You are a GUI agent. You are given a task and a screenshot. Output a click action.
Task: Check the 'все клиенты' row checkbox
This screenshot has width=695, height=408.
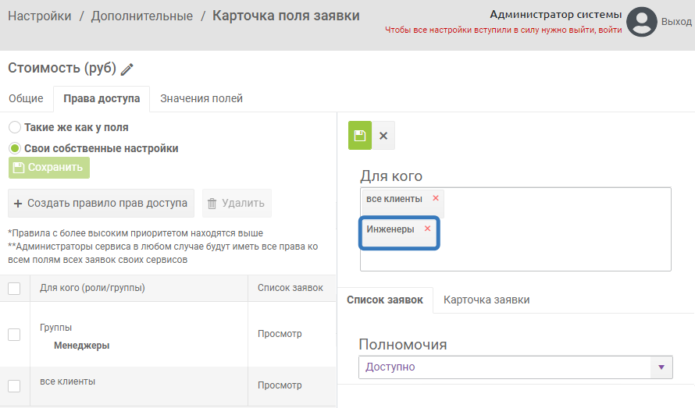[x=14, y=385]
